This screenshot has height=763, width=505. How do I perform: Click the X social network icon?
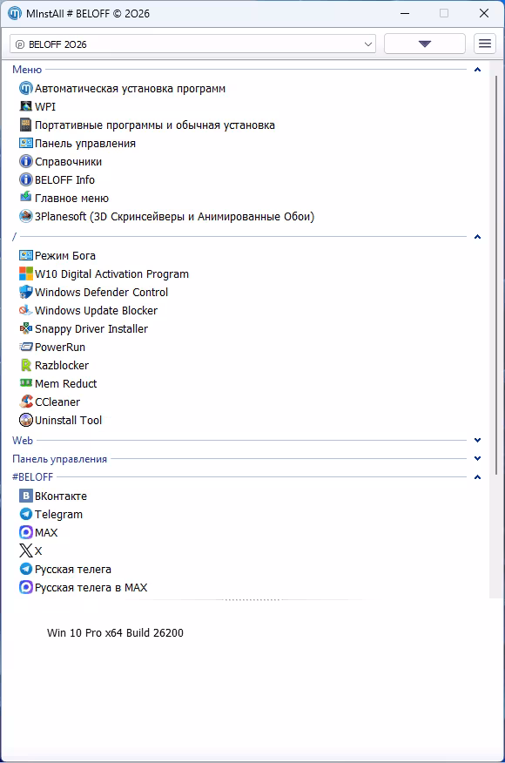pyautogui.click(x=26, y=550)
